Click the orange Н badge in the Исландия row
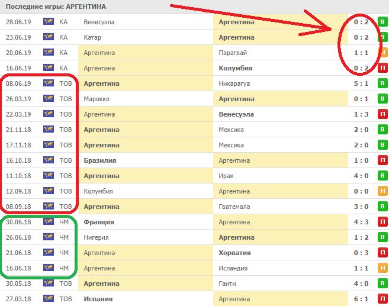389x306 pixels. pos(382,268)
